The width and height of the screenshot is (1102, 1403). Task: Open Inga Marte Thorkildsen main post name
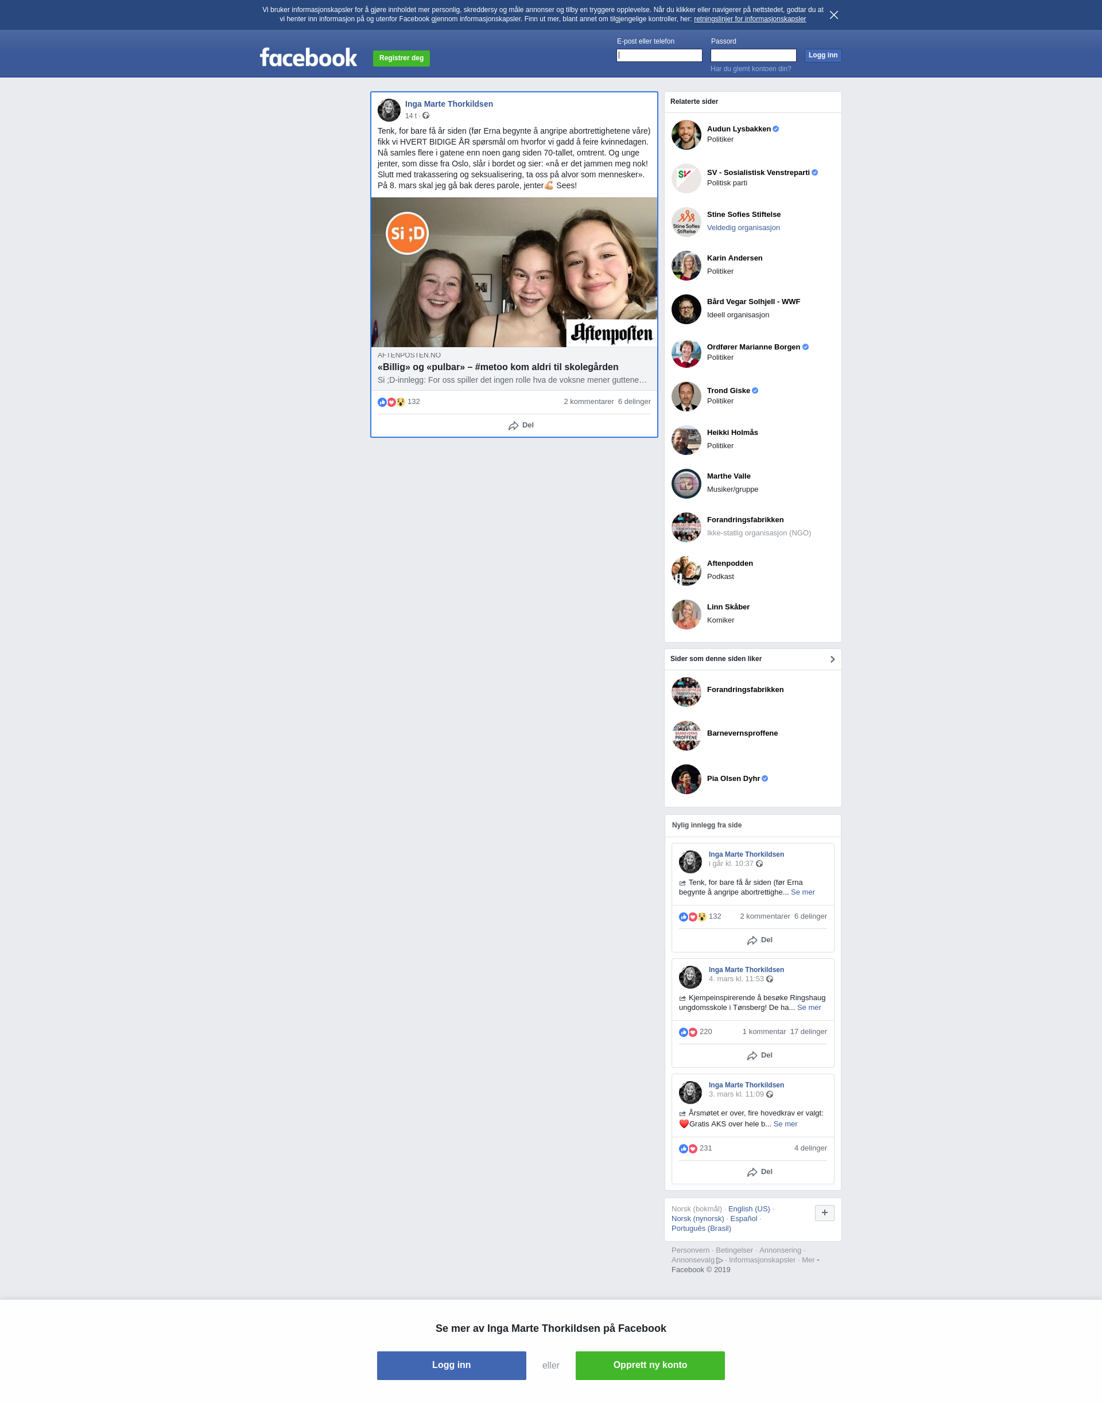coord(449,104)
